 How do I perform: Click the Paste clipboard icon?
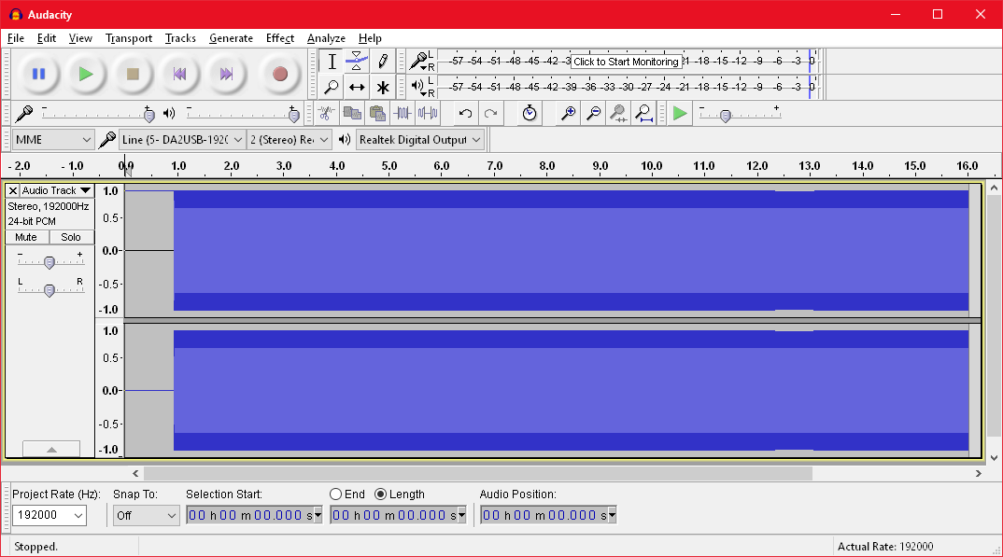click(x=377, y=114)
